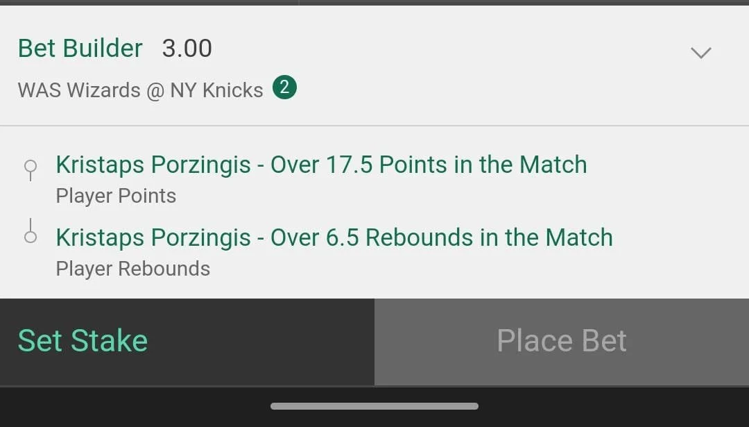Screen dimensions: 749x427
Task: Collapse the Bet Builder chevron arrow
Action: pyautogui.click(x=700, y=51)
